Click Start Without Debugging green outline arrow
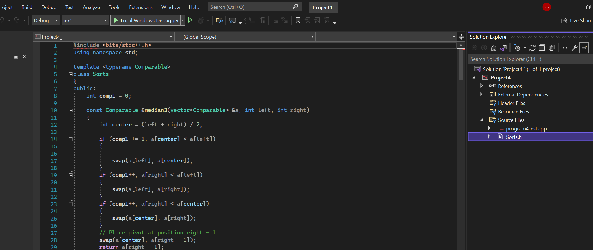Viewport: 593px width, 250px height. click(190, 20)
